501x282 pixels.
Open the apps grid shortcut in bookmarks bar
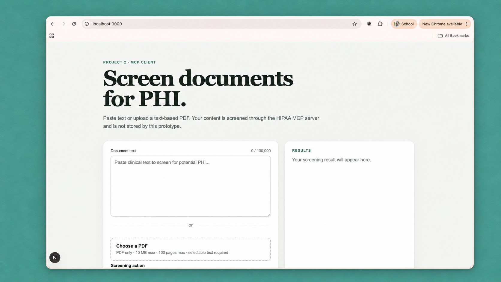[52, 36]
